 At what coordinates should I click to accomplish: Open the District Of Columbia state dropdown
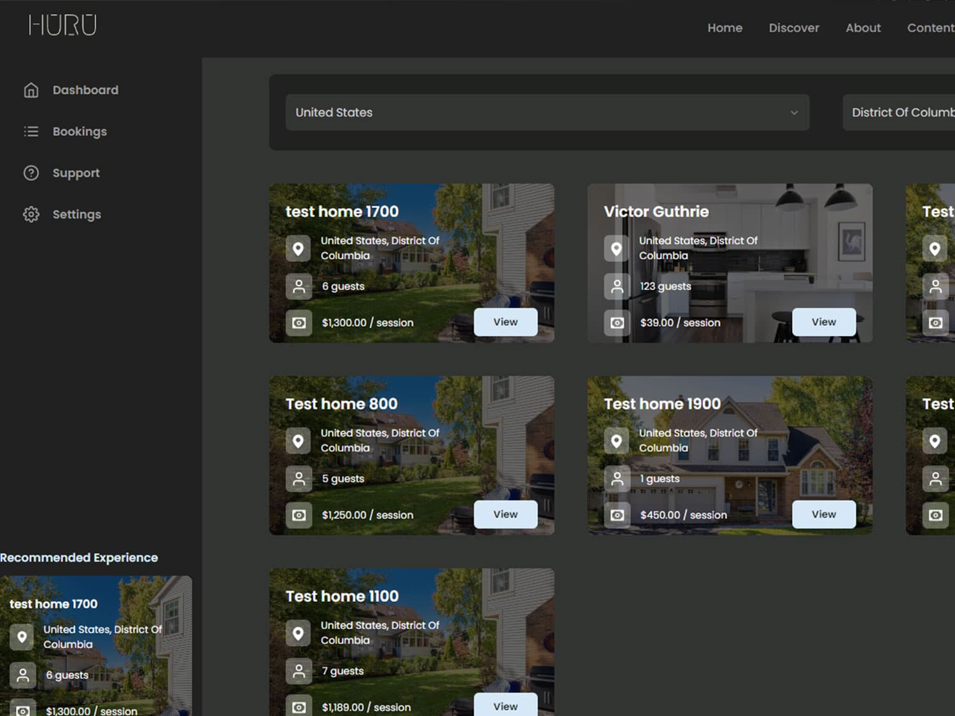(x=899, y=113)
